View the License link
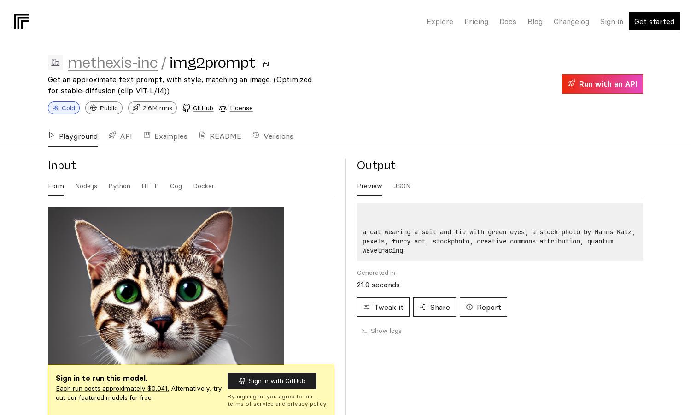Screen dimensions: 691x415 (x=241, y=108)
